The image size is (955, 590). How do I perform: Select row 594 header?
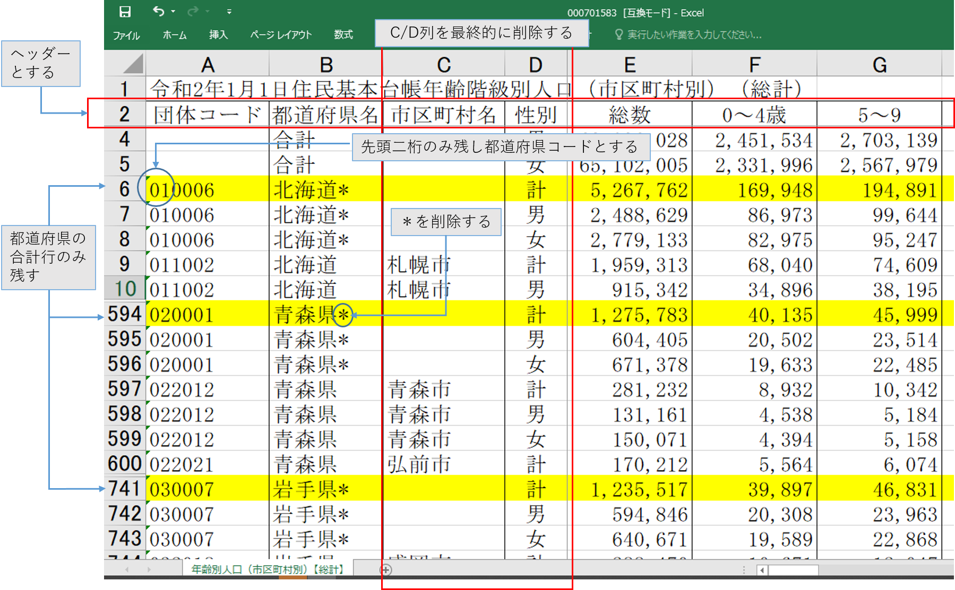click(x=125, y=314)
